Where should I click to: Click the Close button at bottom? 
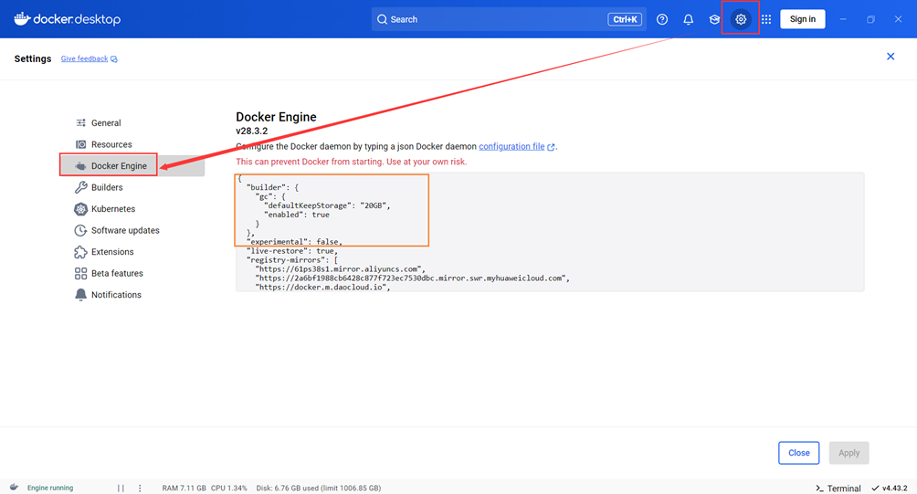798,453
